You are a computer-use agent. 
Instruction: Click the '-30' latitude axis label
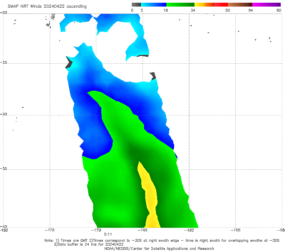click(x=3, y=114)
